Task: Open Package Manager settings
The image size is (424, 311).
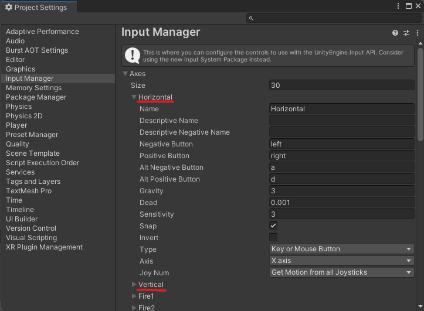Action: tap(36, 97)
